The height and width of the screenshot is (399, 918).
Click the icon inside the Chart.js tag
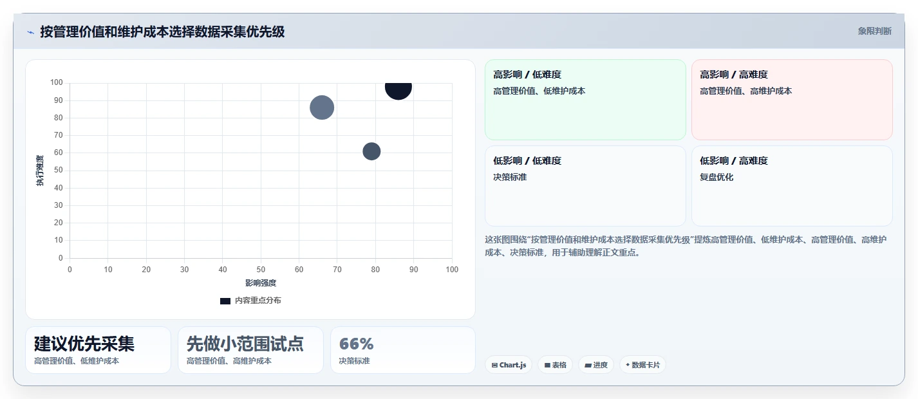tap(494, 365)
